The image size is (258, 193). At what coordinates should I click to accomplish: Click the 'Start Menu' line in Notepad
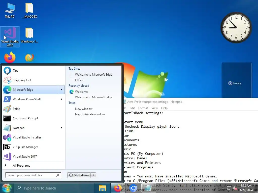[133, 122]
